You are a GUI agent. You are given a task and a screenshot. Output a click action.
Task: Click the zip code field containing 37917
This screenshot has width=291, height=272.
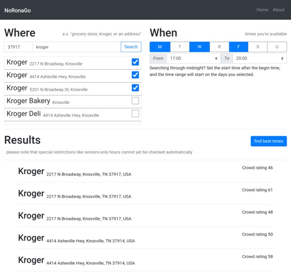[19, 47]
